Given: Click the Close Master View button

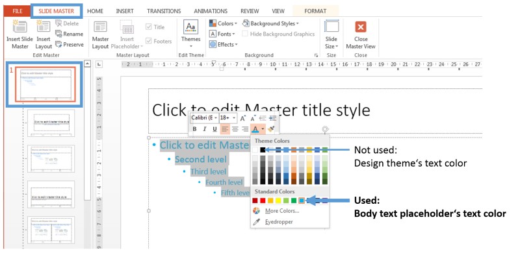Looking at the screenshot, I should pos(361,35).
